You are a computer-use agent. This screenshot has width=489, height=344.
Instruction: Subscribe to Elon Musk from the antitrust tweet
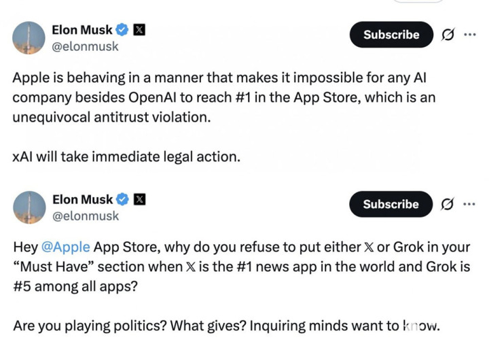[391, 35]
